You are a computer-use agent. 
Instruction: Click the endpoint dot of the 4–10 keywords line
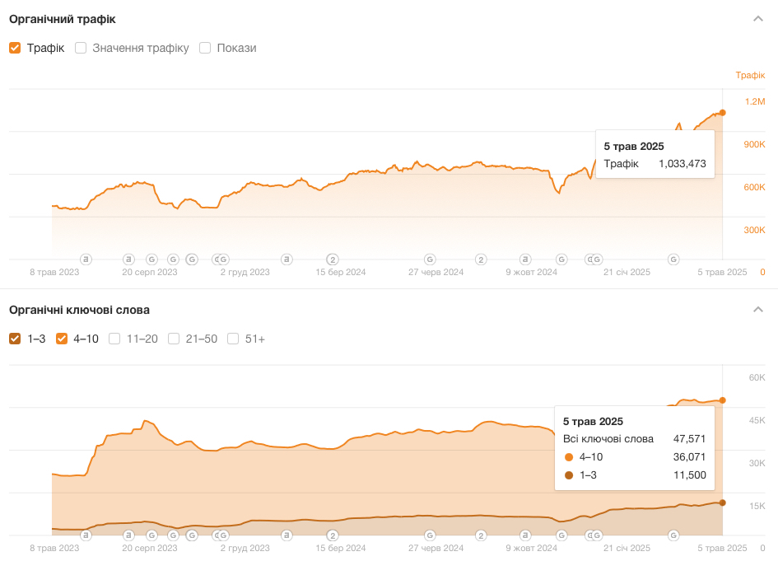722,400
